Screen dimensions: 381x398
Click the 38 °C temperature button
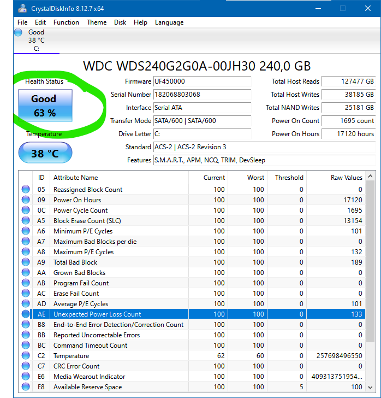pyautogui.click(x=45, y=153)
